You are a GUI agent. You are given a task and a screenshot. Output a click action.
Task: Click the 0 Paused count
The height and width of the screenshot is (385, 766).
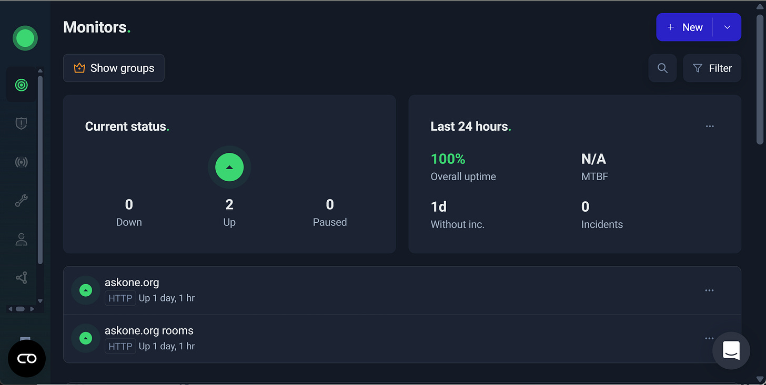330,204
